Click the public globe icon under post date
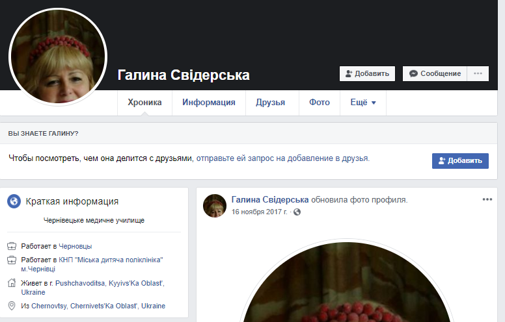 297,212
